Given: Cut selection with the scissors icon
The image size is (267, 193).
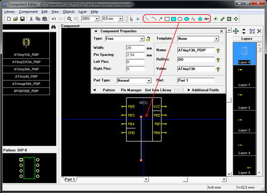Looking at the screenshot, I should (31, 19).
